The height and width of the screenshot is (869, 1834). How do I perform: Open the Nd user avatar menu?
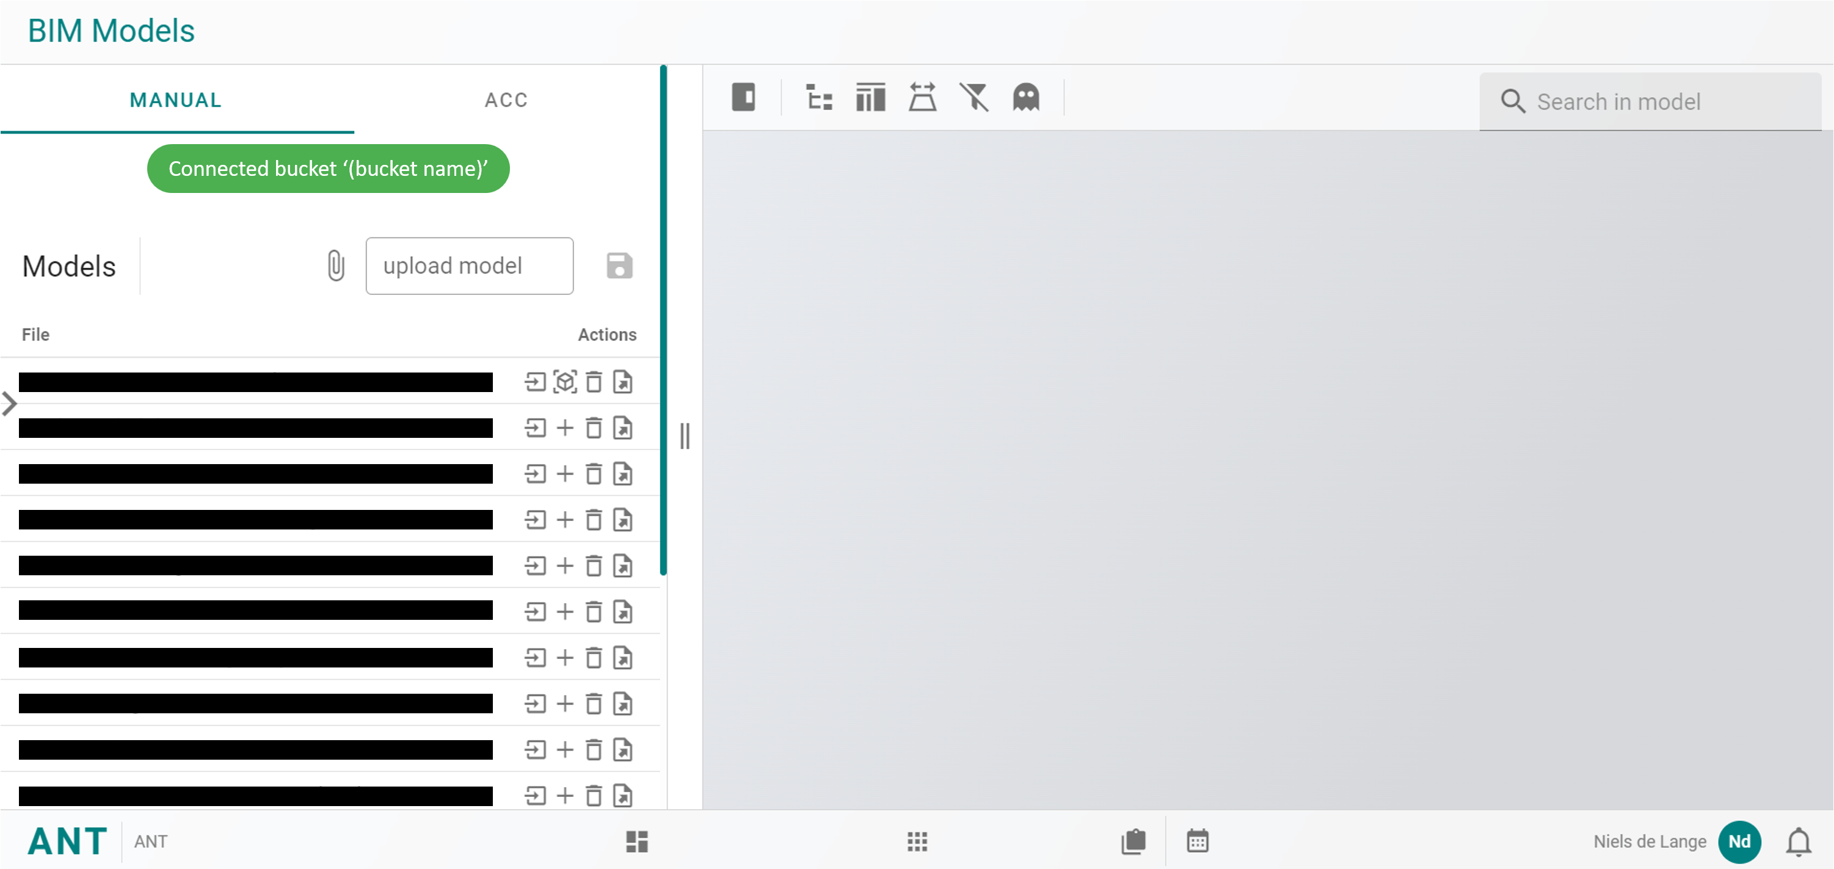(1739, 842)
